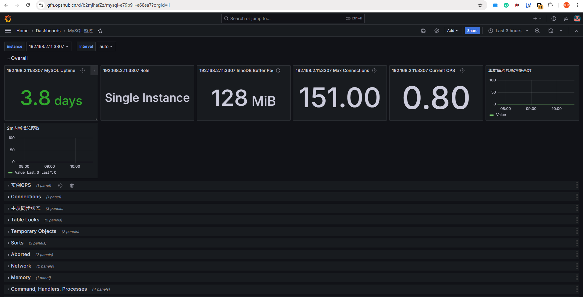
Task: Expand the Network row
Action: (x=19, y=266)
